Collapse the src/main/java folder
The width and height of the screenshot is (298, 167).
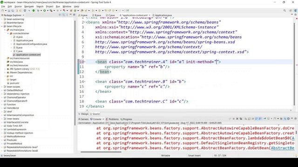pyautogui.click(x=5, y=30)
